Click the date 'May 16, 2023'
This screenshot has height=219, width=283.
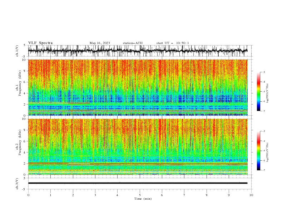coord(100,43)
